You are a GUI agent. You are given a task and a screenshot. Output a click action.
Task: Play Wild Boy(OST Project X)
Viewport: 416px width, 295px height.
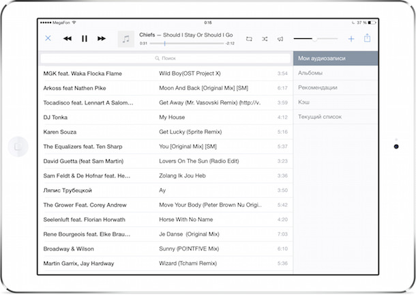pyautogui.click(x=190, y=74)
